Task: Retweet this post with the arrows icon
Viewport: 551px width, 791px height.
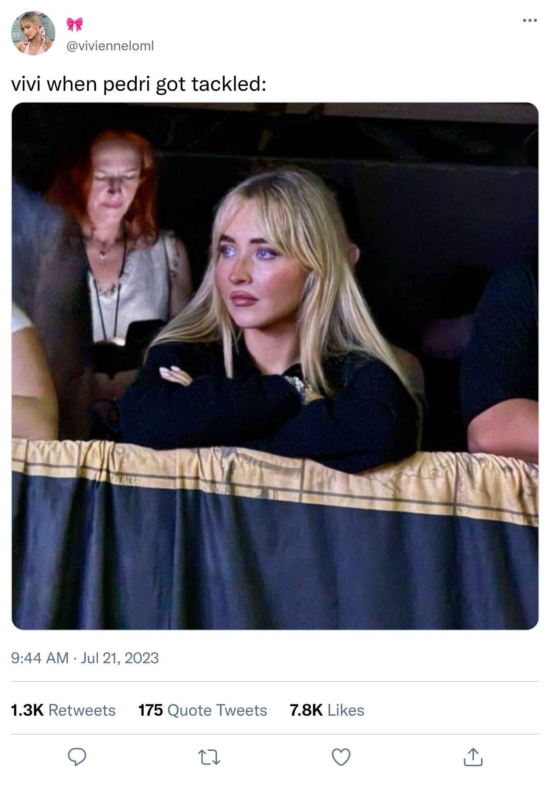Action: [x=209, y=757]
